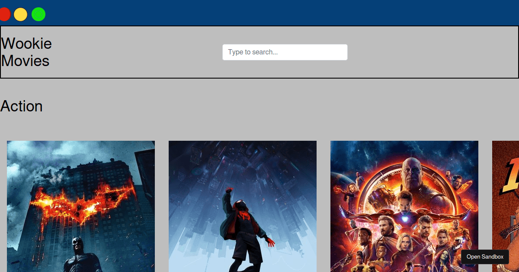Viewport: 519px width, 272px height.
Task: Click the Wookie Movies home title
Action: pos(26,52)
